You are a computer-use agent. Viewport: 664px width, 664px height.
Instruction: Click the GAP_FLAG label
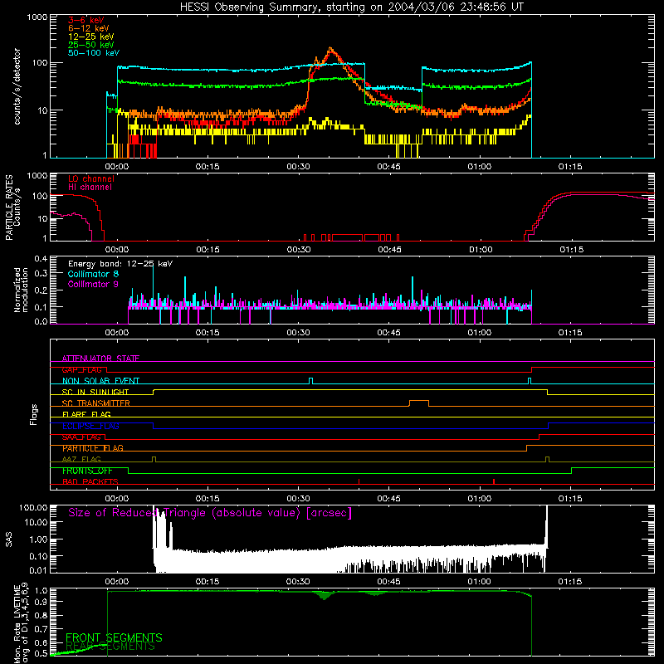pyautogui.click(x=81, y=369)
